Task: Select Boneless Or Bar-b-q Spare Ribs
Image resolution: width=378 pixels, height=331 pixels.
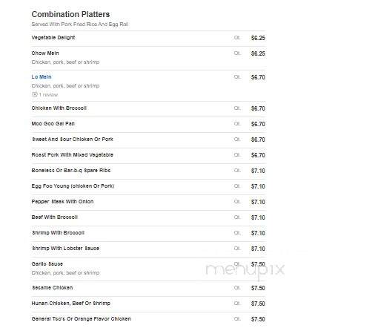Action: (71, 171)
